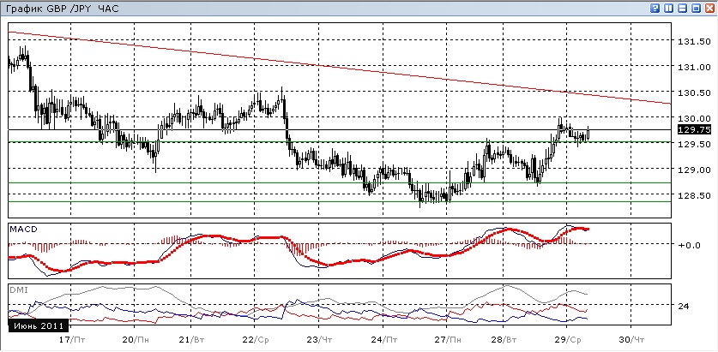
Task: Close the GBP/JPY chart window
Action: pyautogui.click(x=709, y=9)
